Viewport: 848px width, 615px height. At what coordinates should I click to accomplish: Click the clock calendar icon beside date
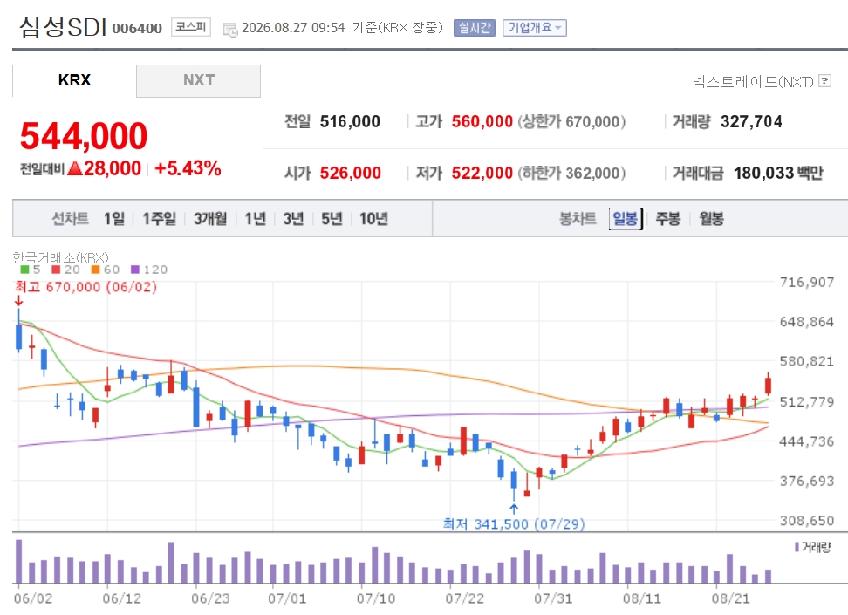(230, 30)
